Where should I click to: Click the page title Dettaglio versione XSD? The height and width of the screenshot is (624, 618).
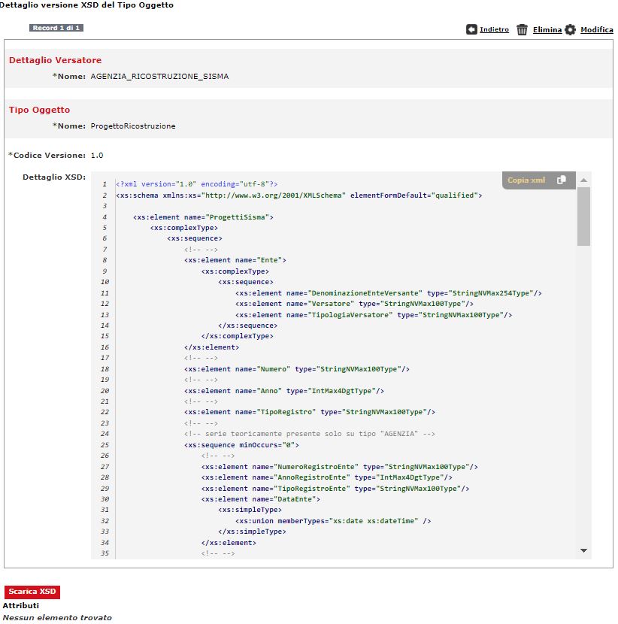(x=86, y=5)
